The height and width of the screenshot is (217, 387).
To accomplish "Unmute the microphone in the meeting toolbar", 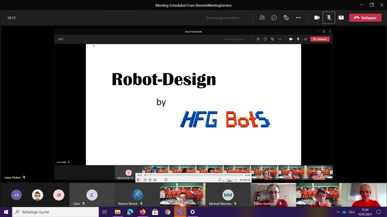I will 329,18.
